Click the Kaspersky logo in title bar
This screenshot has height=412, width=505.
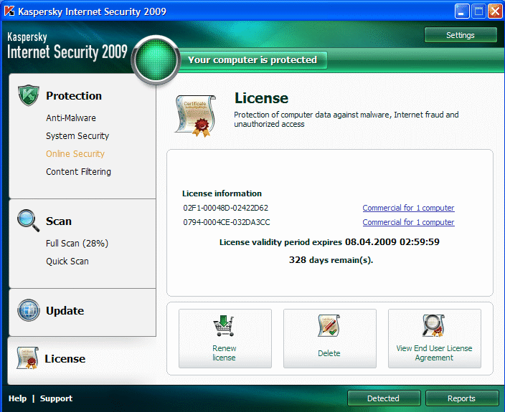coord(9,11)
